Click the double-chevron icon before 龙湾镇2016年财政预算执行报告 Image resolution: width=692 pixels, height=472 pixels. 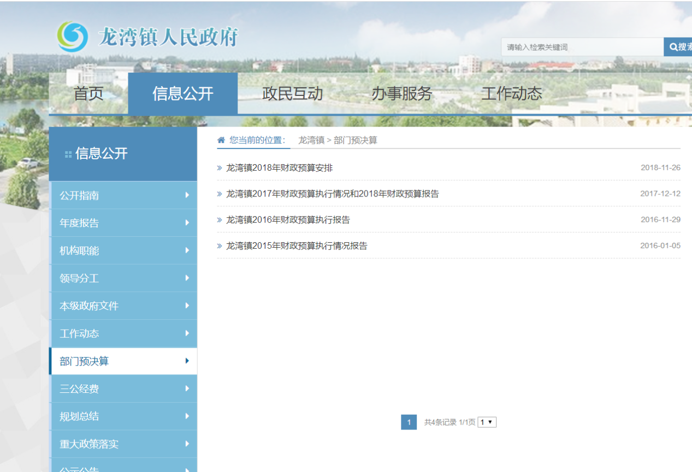tap(220, 220)
